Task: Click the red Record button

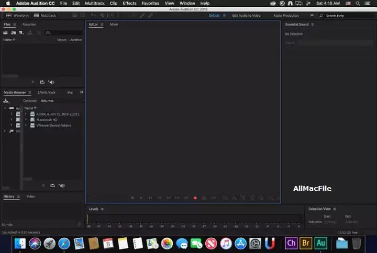Action: pyautogui.click(x=195, y=198)
